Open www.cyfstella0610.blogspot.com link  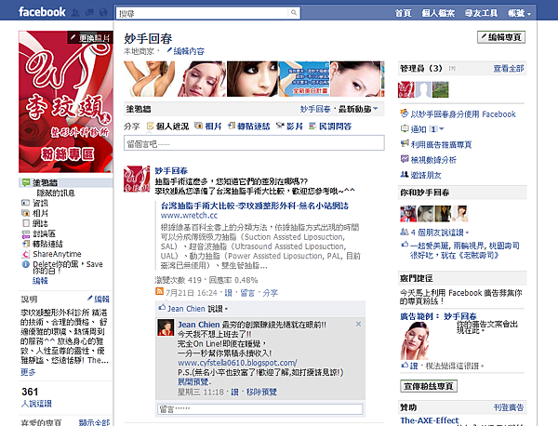pyautogui.click(x=237, y=363)
